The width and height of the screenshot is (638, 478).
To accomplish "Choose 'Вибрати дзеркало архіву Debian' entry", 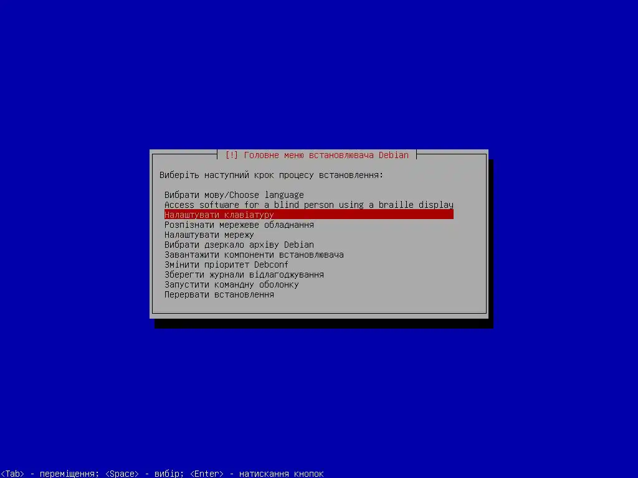I will (309, 244).
